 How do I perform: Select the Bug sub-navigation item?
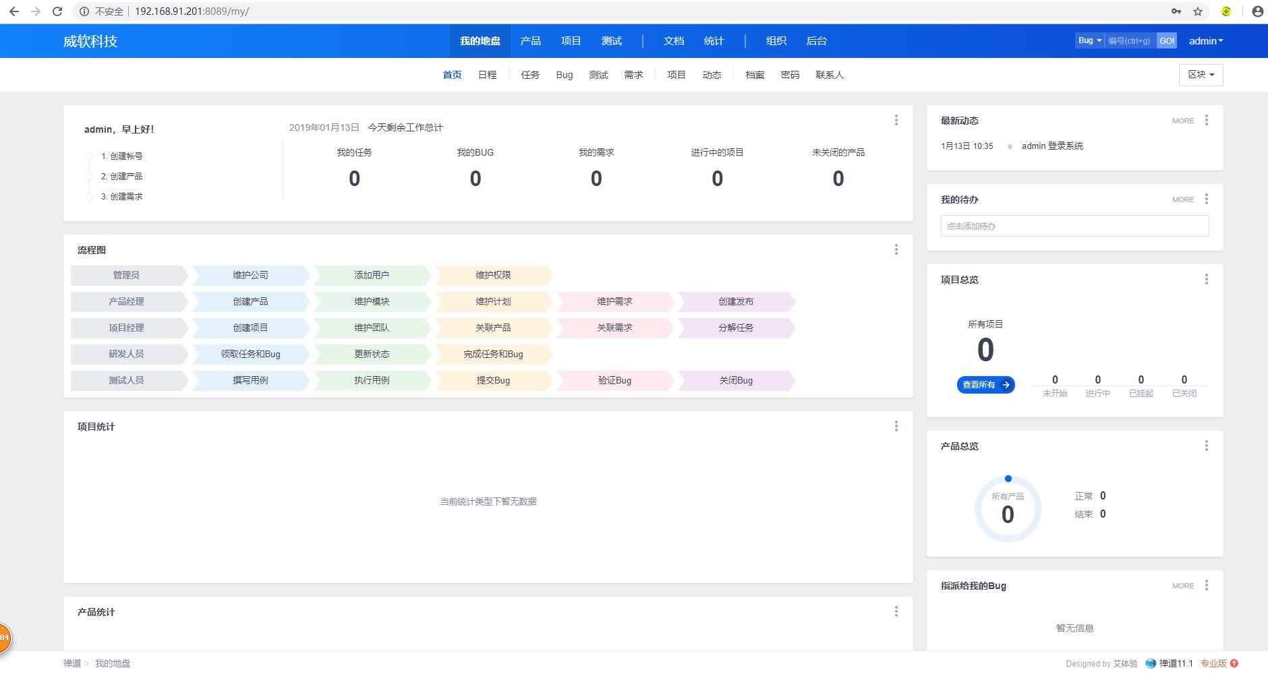click(x=565, y=75)
